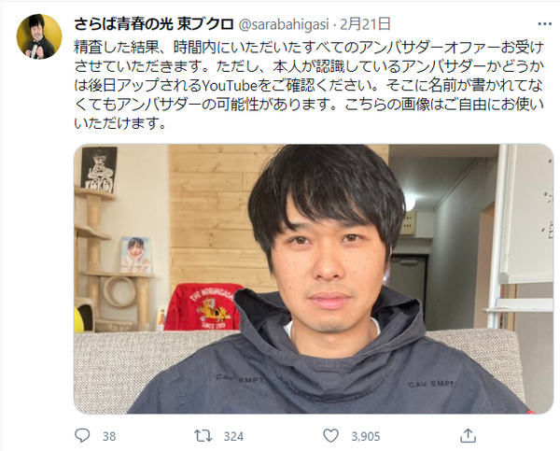Click the retweet arrows icon
This screenshot has height=451, width=560.
203,436
